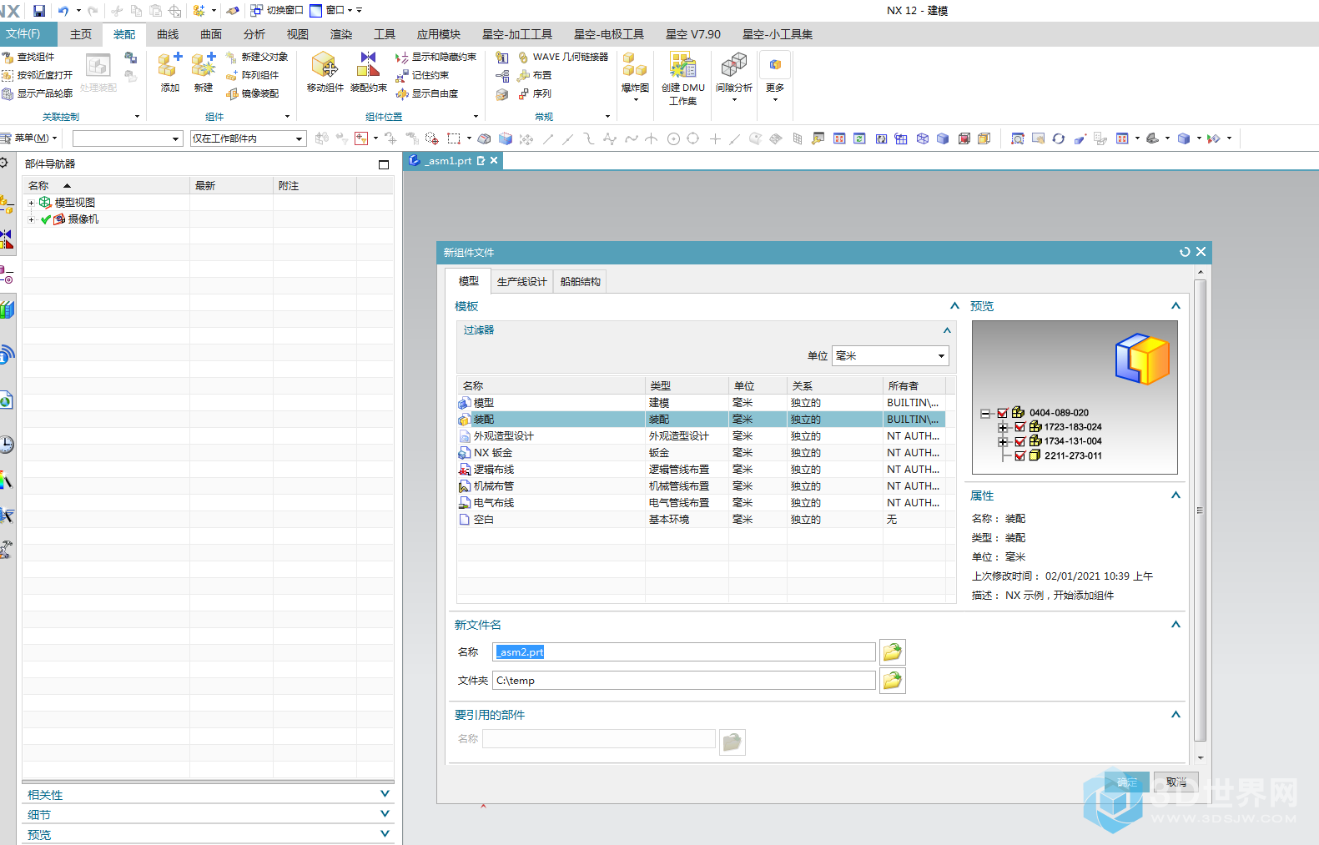Open the 菜单(M) menu button
This screenshot has height=845, width=1319.
pos(30,138)
